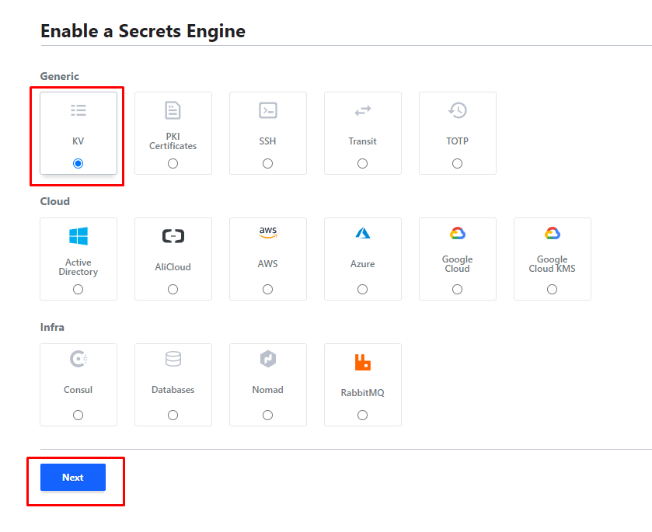
Task: Click the TOTP clock history icon
Action: pyautogui.click(x=457, y=110)
